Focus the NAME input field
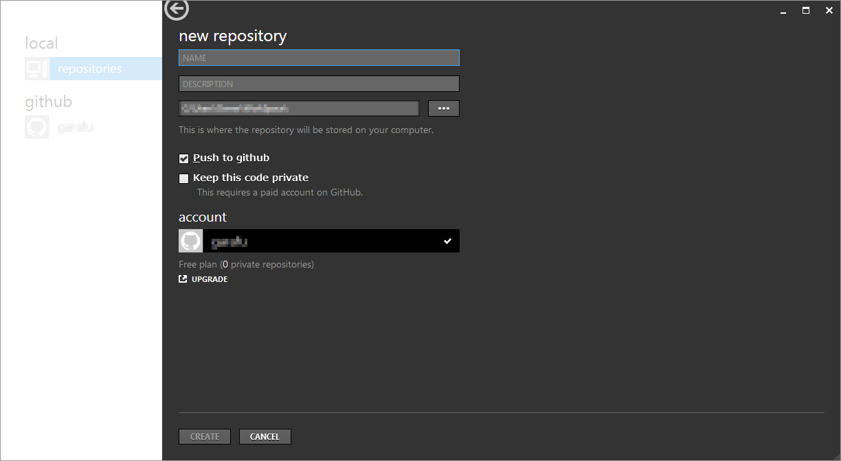841x461 pixels. pos(319,58)
